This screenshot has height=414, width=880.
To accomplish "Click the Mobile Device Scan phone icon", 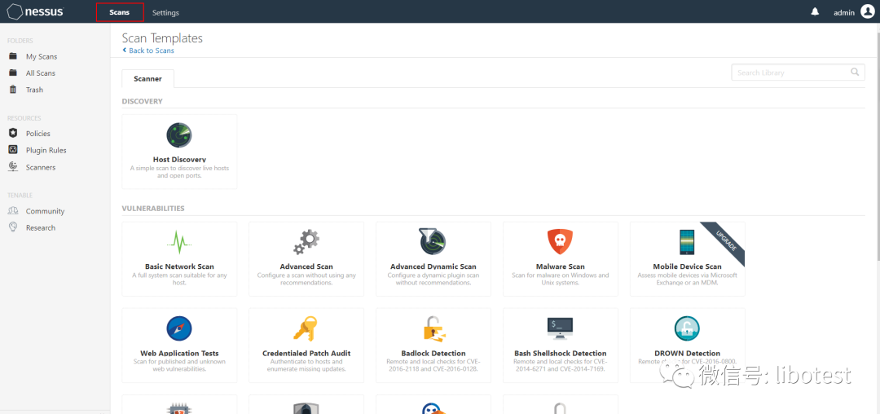I will (x=687, y=242).
